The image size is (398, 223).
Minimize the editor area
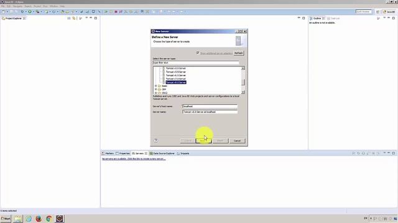tap(298, 18)
